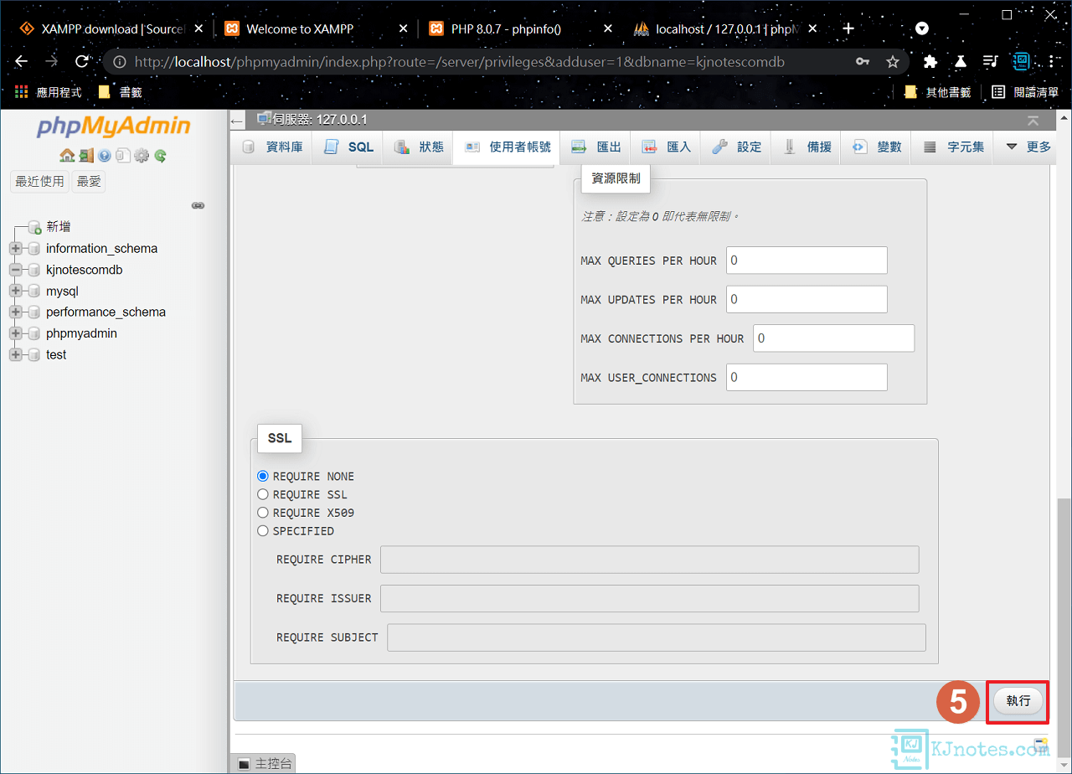This screenshot has width=1072, height=774.
Task: Click the double up-arrow page-top icon
Action: coord(1033,121)
